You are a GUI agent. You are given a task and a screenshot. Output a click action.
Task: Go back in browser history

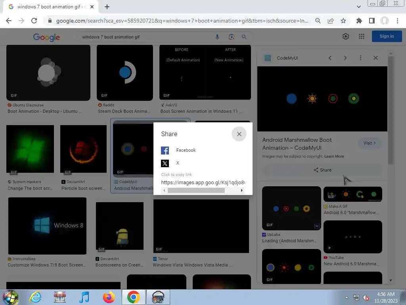(x=9, y=21)
